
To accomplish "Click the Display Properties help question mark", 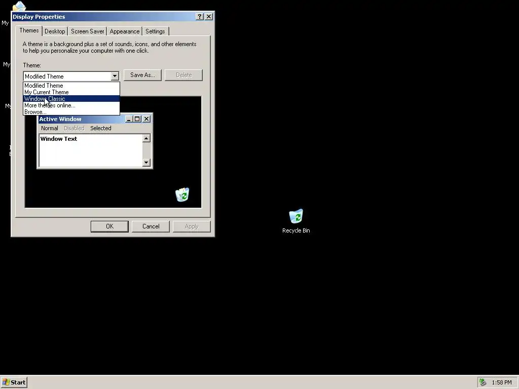I will point(199,17).
